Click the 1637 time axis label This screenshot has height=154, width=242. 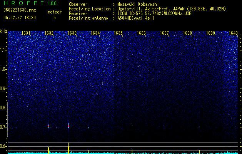coord(164,33)
